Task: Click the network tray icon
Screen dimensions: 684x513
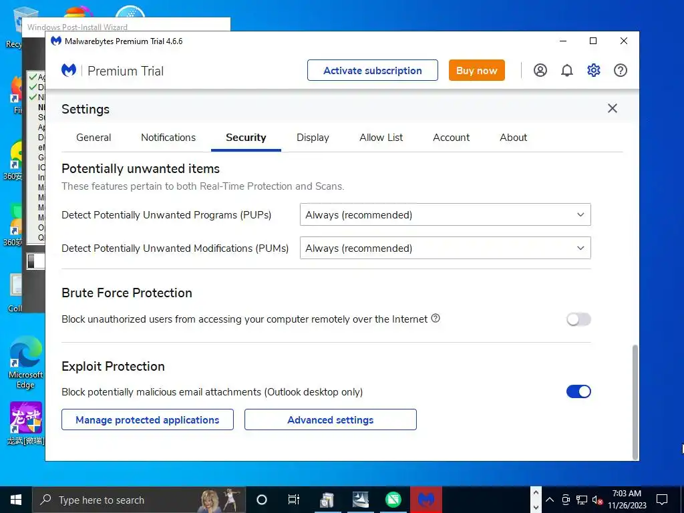Action: pos(582,500)
